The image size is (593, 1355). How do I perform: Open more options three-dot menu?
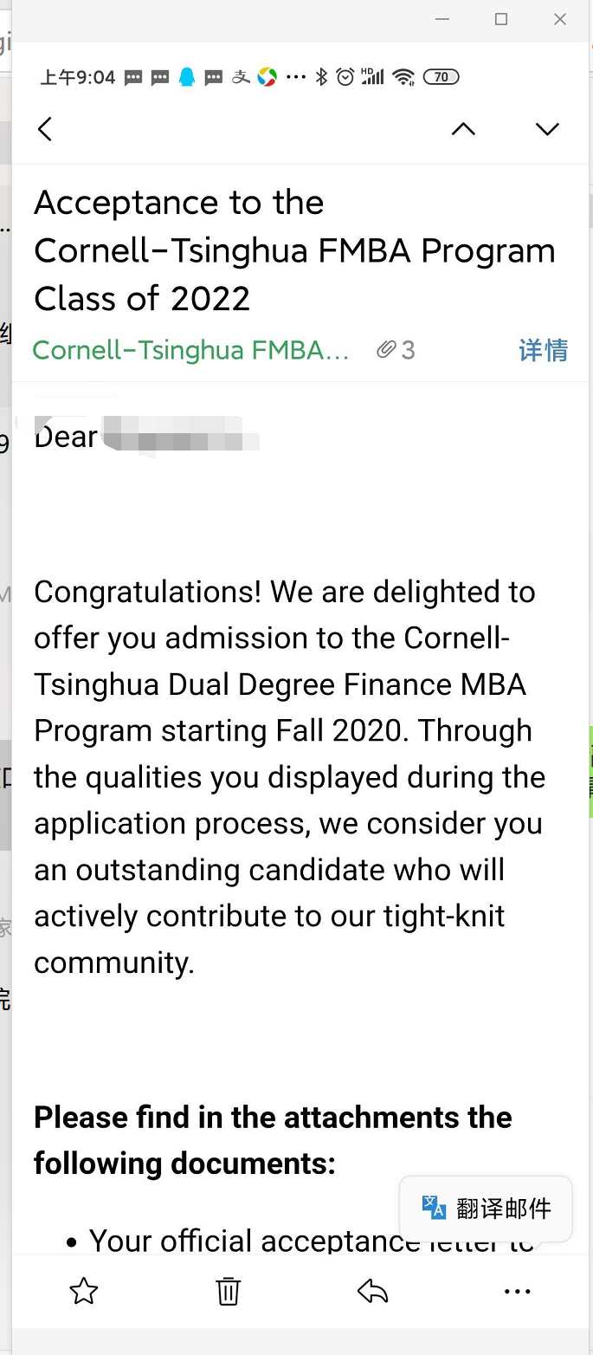tap(517, 1292)
